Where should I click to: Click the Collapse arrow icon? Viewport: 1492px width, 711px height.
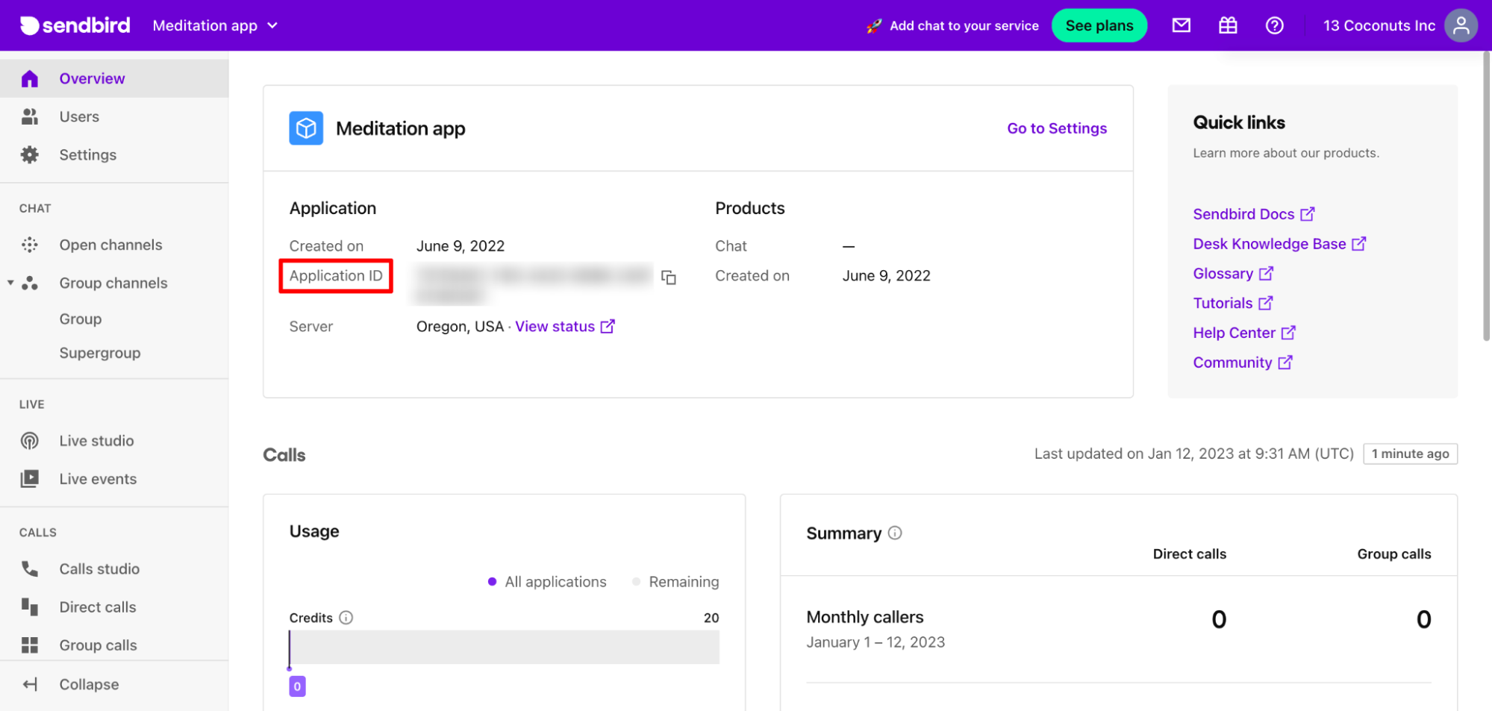(30, 684)
